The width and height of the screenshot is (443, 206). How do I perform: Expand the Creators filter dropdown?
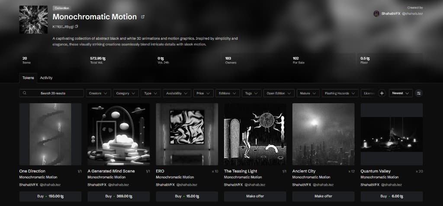coord(98,93)
